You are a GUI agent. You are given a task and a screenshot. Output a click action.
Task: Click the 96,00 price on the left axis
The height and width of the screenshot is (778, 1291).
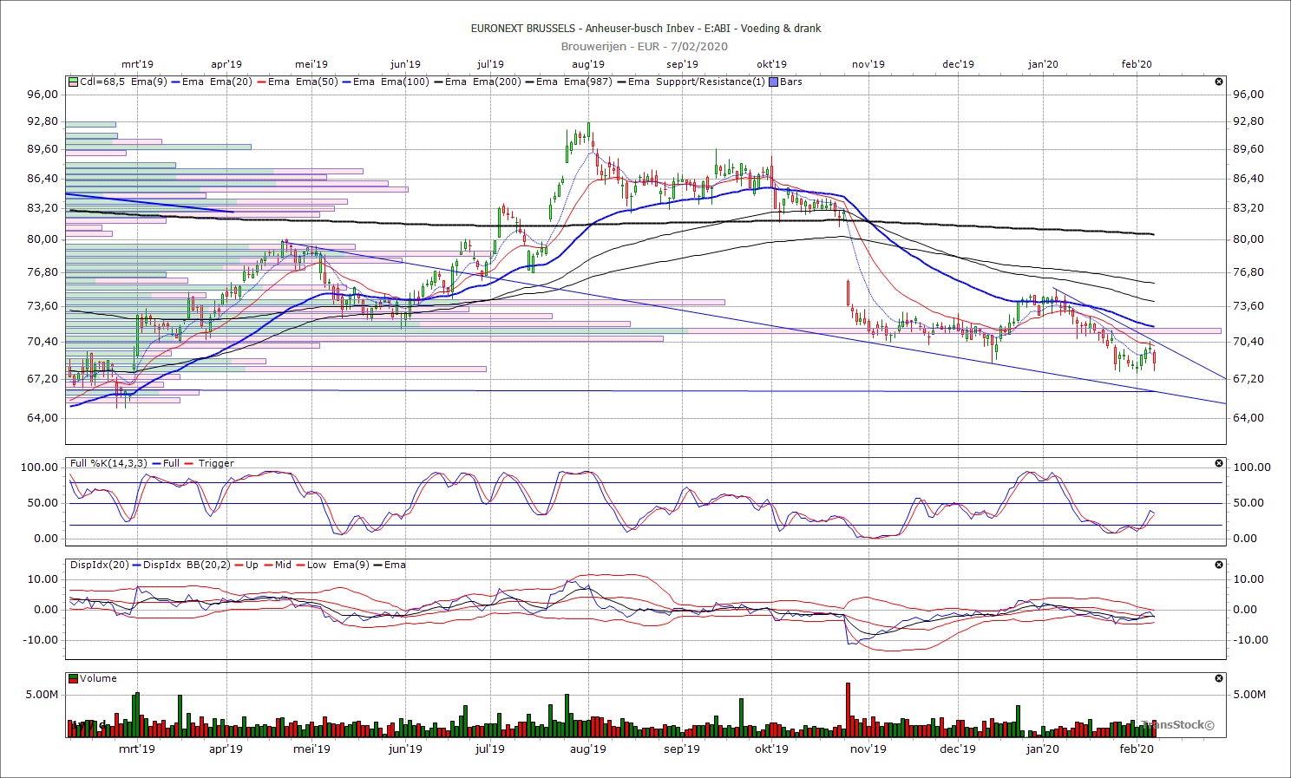[x=43, y=95]
